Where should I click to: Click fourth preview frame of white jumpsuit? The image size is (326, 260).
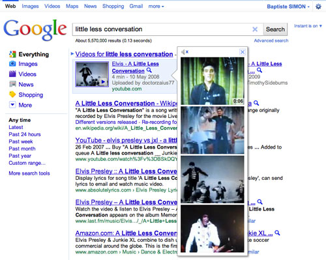213,229
